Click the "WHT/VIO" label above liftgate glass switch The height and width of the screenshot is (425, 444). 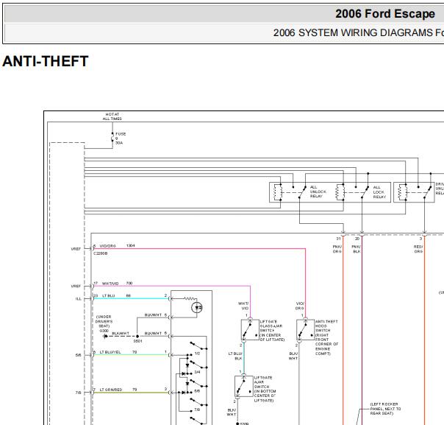[x=243, y=306]
